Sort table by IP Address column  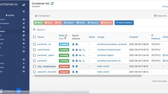(x=156, y=37)
